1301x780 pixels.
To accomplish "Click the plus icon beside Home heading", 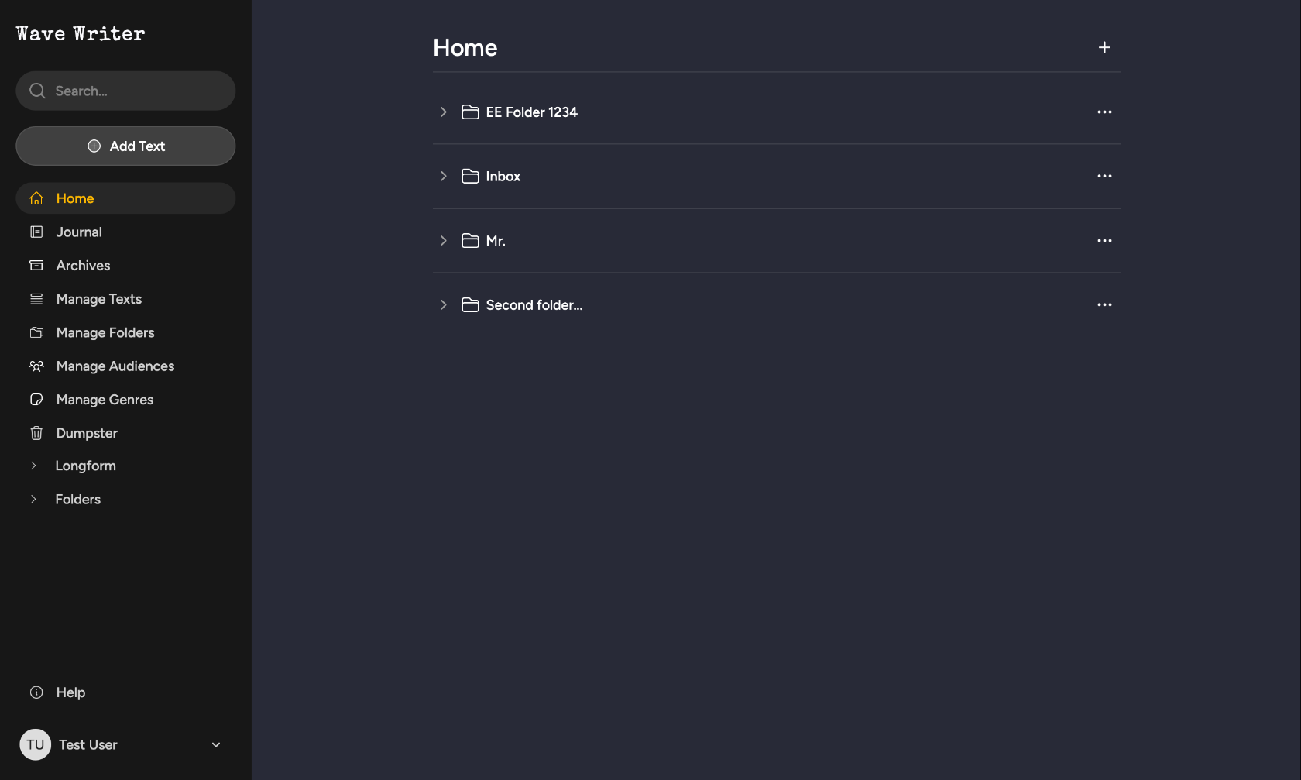I will pos(1104,47).
